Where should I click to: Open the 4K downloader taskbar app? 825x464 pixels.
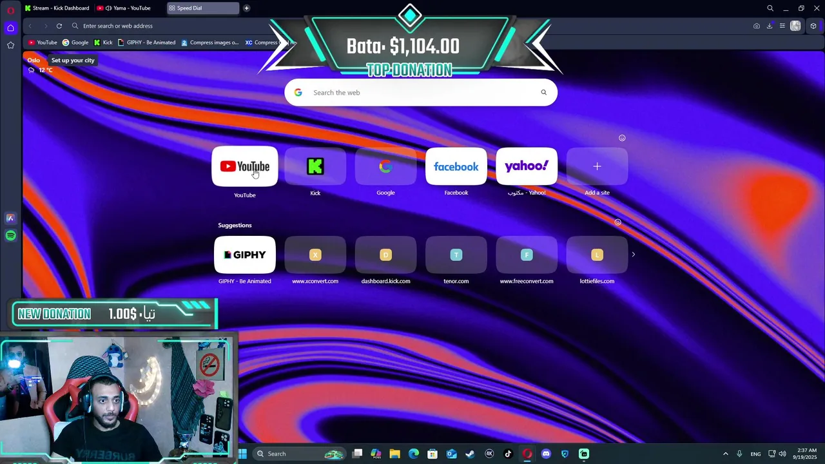(x=489, y=454)
